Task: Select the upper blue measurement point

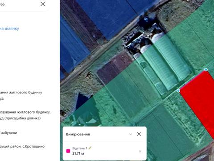Action: [x=206, y=69]
